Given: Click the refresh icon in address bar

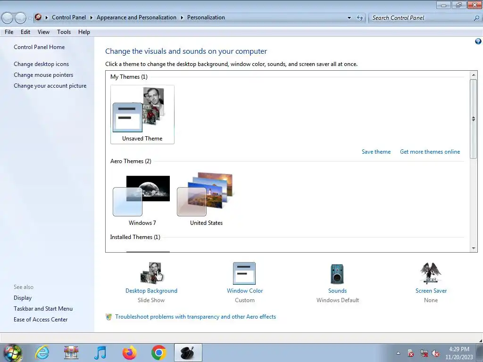Looking at the screenshot, I should 360,17.
